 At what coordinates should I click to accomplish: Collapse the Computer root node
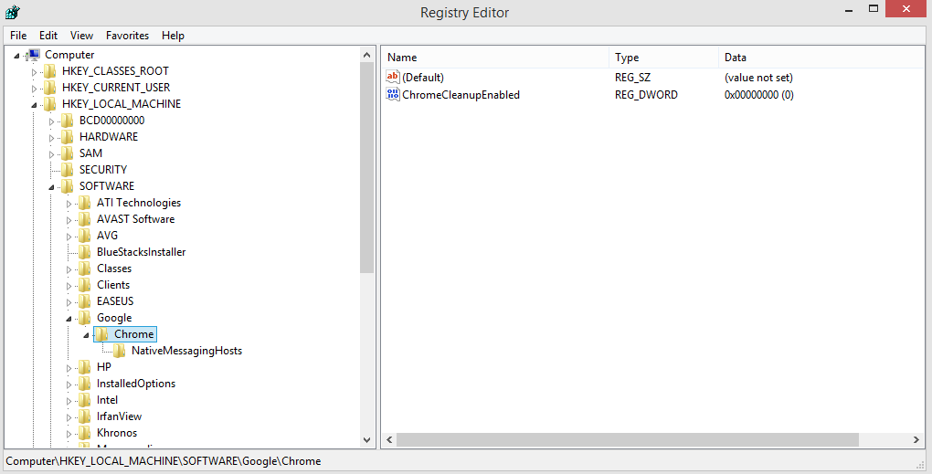tap(16, 56)
